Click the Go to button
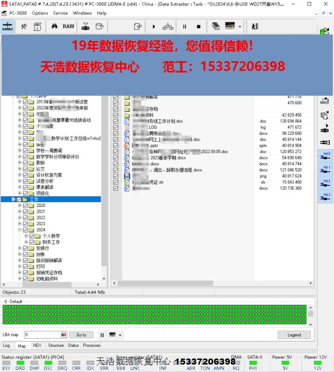 81,335
